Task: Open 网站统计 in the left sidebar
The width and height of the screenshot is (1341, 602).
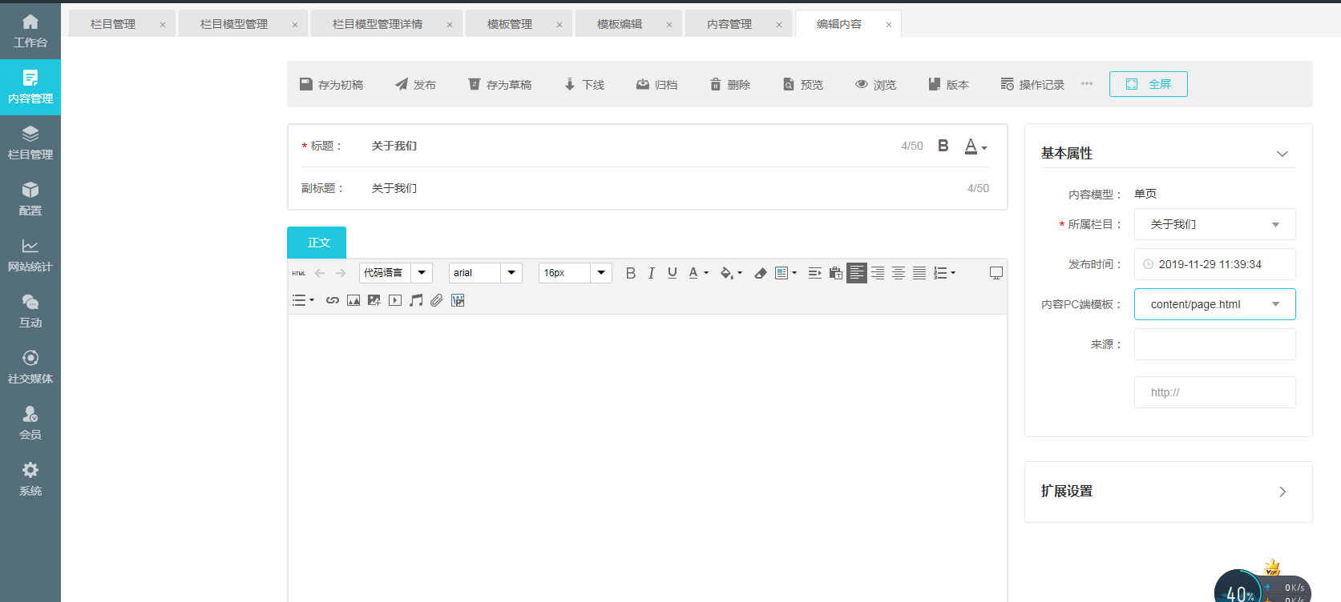Action: pyautogui.click(x=30, y=255)
